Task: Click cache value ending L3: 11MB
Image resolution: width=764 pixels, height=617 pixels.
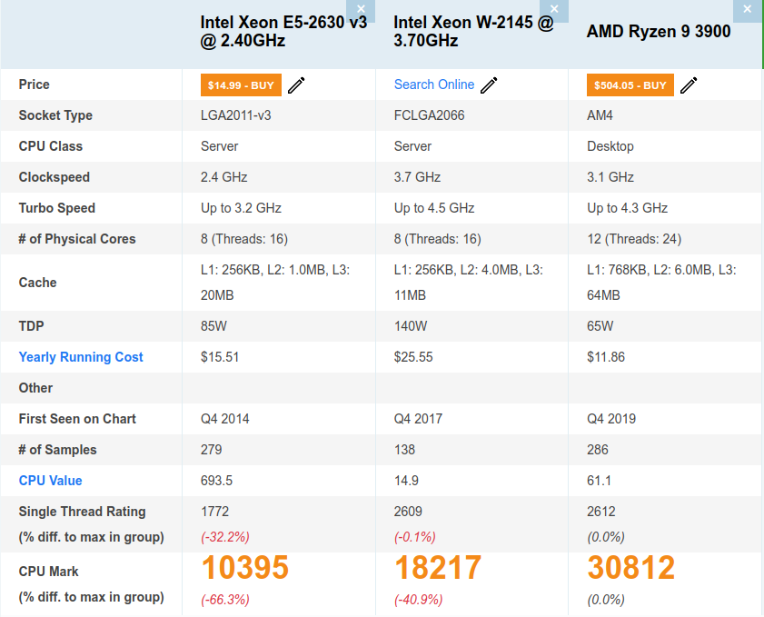Action: pyautogui.click(x=469, y=283)
